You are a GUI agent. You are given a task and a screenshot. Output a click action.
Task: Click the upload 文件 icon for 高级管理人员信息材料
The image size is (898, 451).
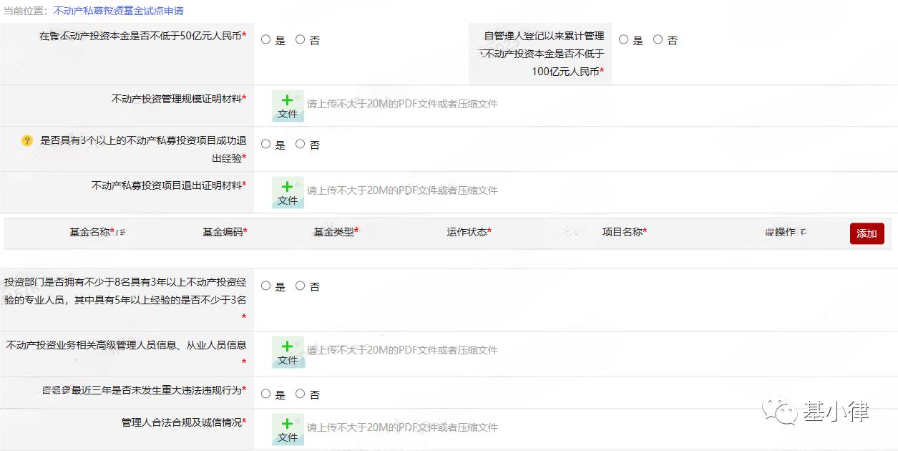[x=287, y=352]
